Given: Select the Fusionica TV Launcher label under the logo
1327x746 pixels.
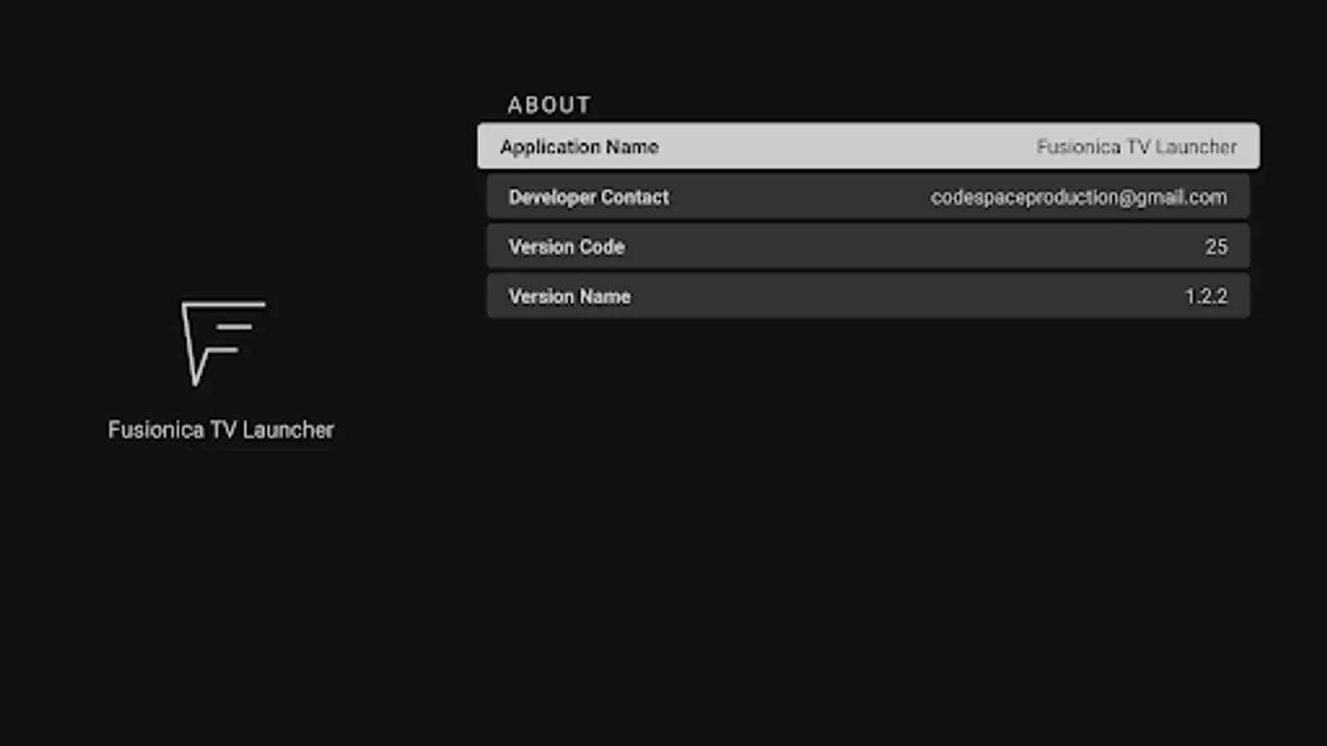Looking at the screenshot, I should click(x=220, y=429).
